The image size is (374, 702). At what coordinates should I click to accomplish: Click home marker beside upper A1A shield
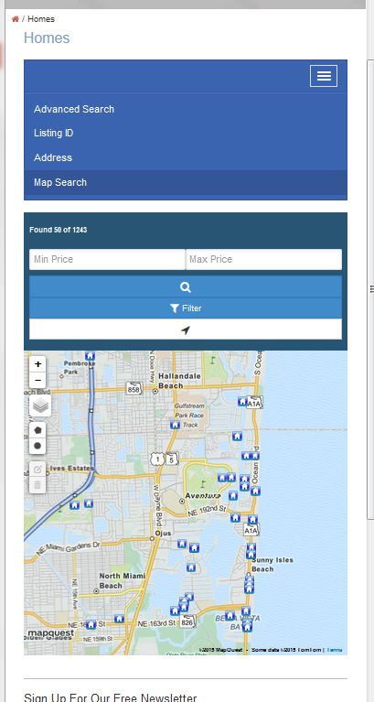click(x=242, y=402)
